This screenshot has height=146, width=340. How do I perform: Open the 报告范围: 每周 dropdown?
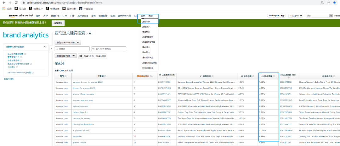(x=66, y=56)
